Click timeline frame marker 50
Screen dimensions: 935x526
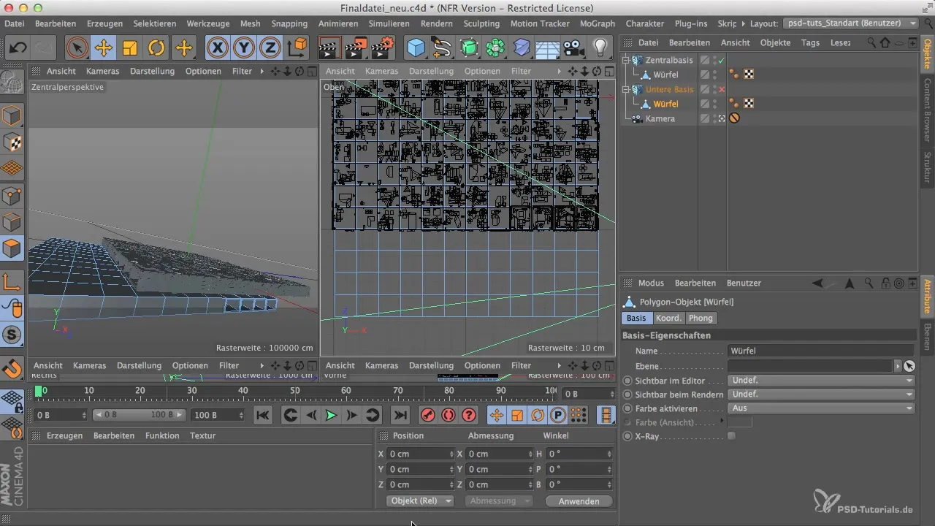click(x=294, y=392)
